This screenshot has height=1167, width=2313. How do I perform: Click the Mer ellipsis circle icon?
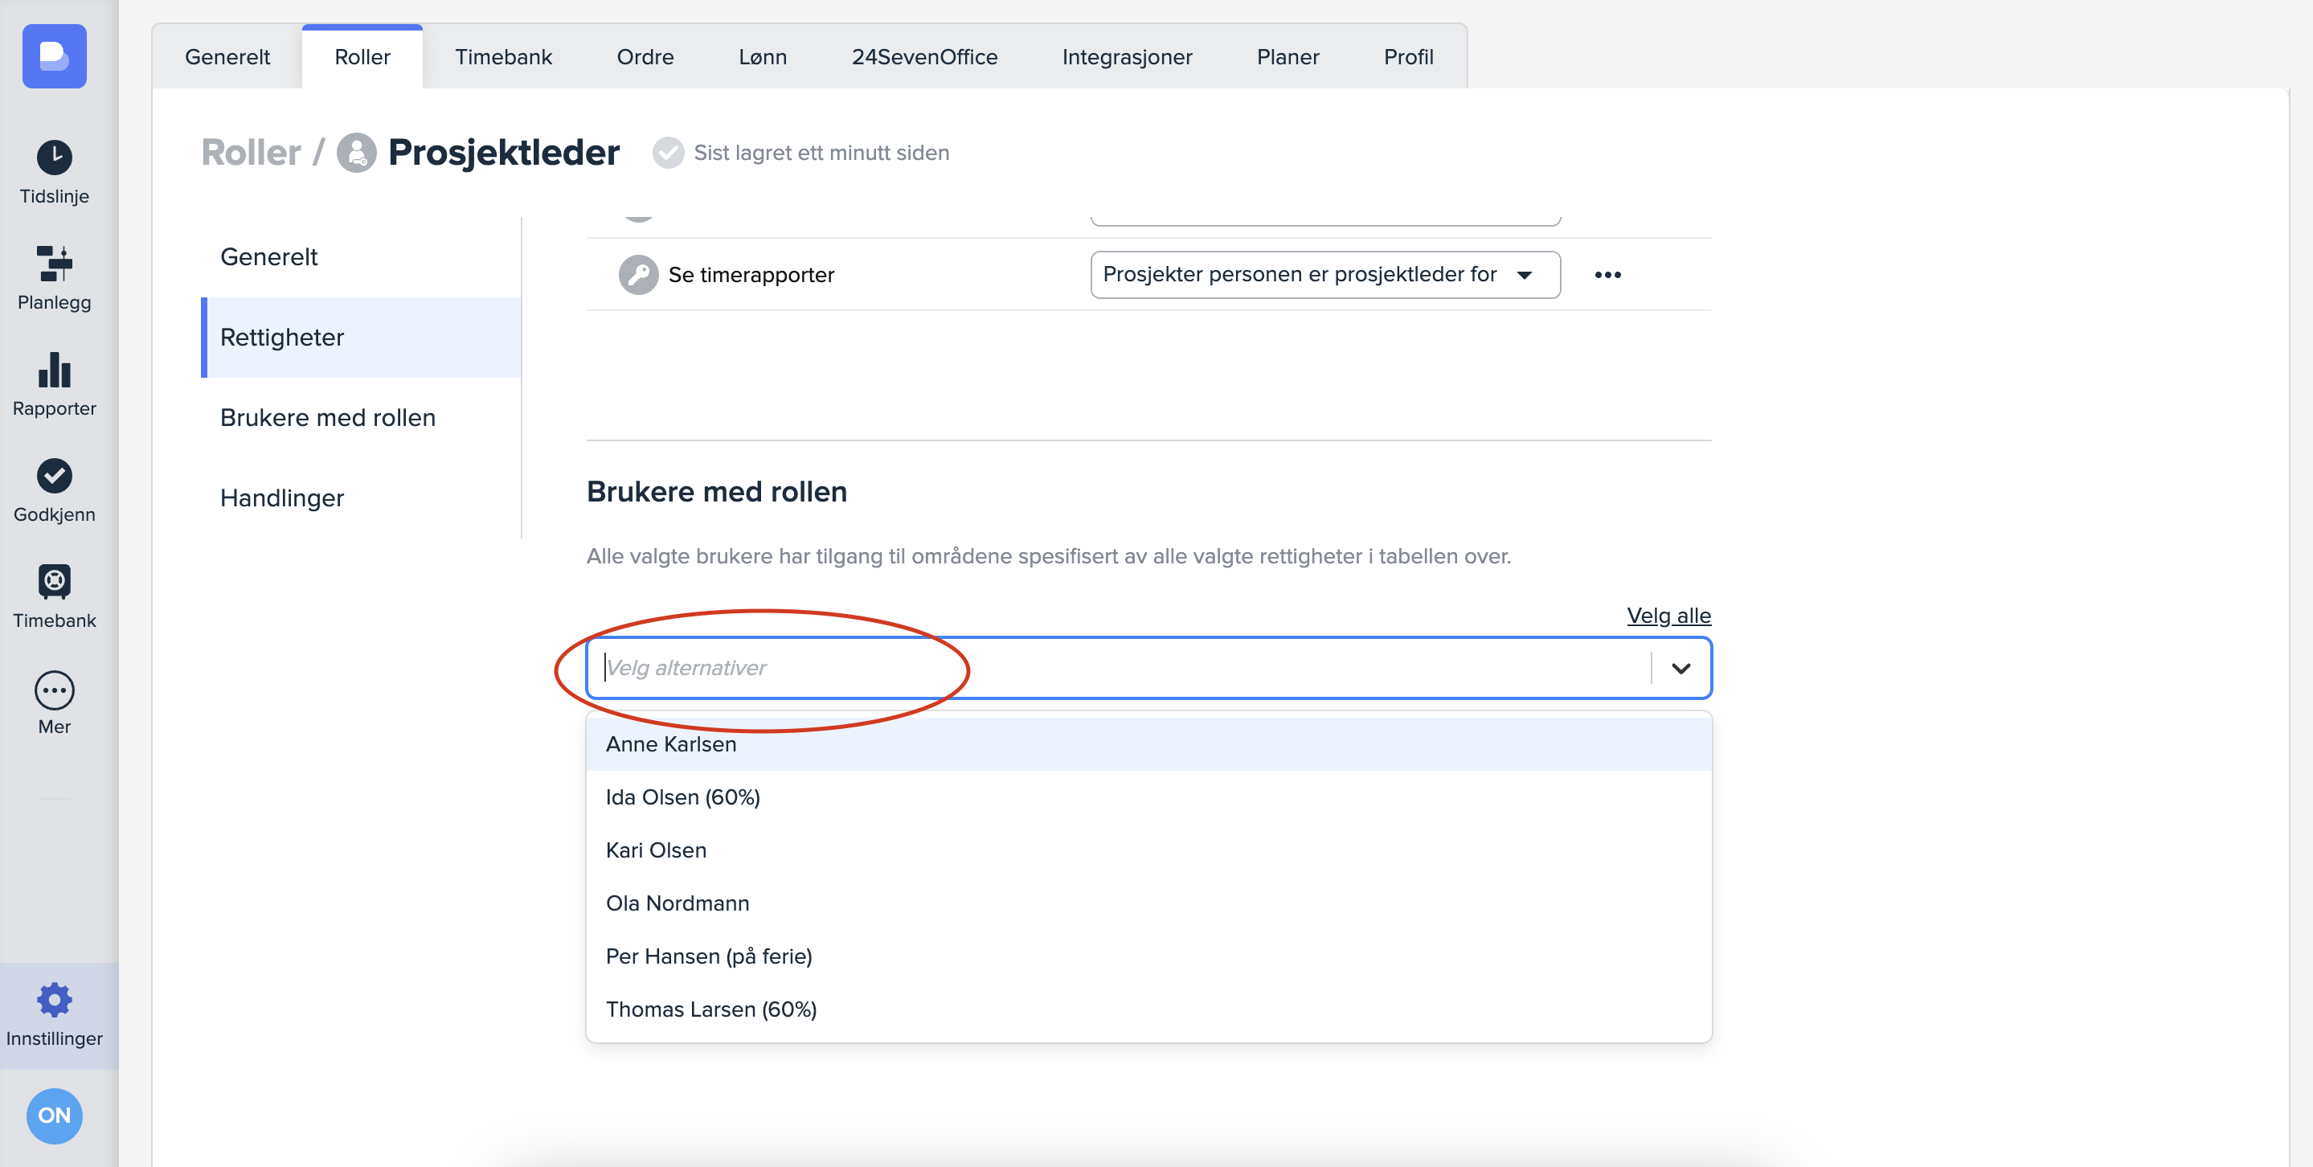(54, 690)
